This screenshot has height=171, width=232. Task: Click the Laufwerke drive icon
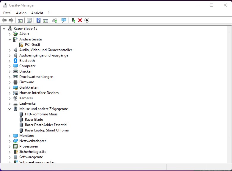[15, 104]
